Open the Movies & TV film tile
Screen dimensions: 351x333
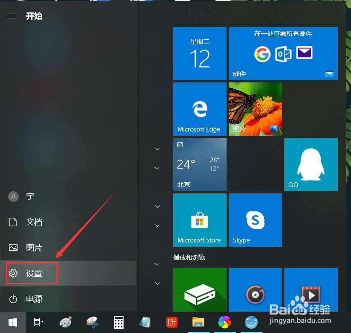(311, 290)
